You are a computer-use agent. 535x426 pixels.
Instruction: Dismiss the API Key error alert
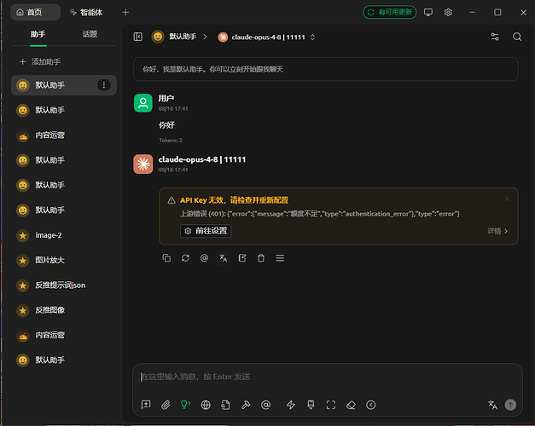click(507, 199)
